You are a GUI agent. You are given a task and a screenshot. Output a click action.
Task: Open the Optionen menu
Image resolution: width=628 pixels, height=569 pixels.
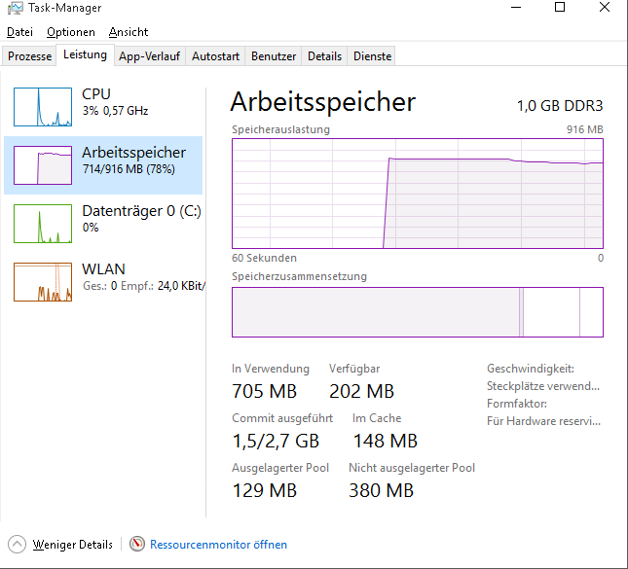(x=71, y=32)
